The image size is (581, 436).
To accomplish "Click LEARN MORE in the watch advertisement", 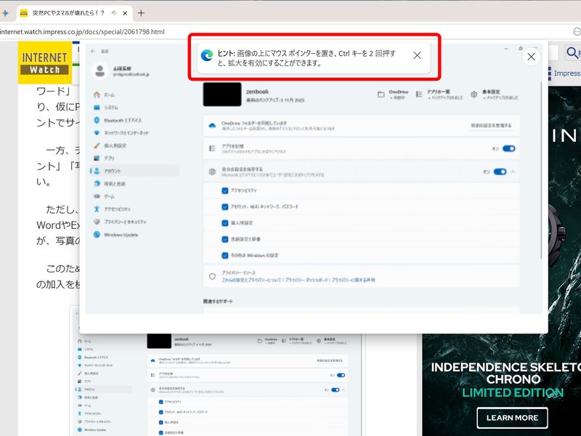I will click(512, 418).
